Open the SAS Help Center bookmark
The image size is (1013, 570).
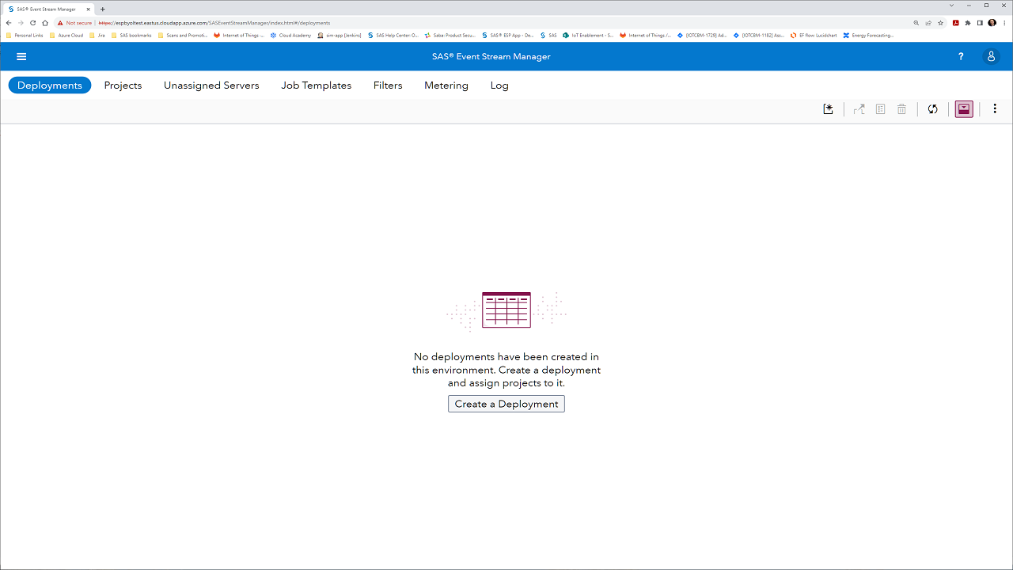coord(393,35)
